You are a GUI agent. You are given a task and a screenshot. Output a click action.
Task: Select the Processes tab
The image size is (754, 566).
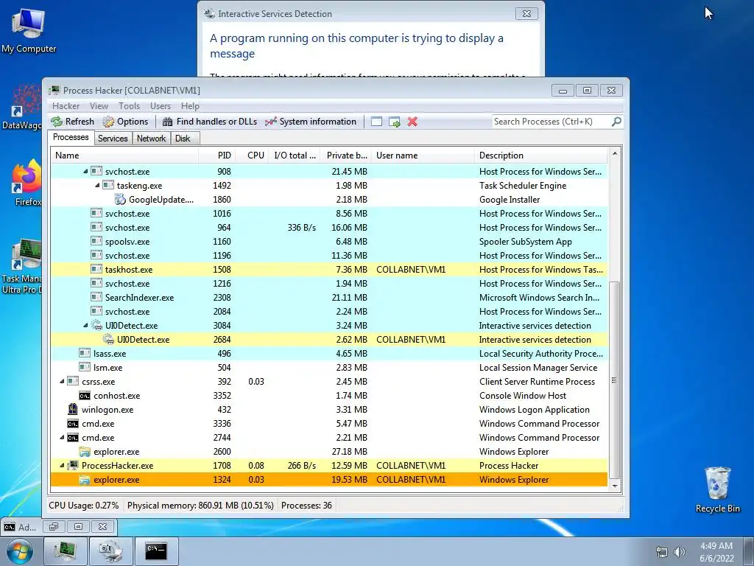[71, 137]
